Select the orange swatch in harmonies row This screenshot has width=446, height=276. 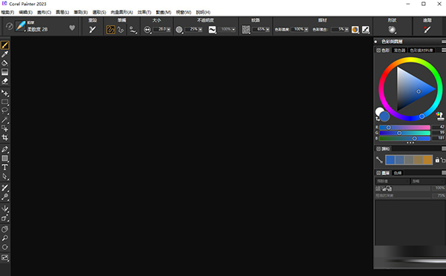pyautogui.click(x=428, y=160)
